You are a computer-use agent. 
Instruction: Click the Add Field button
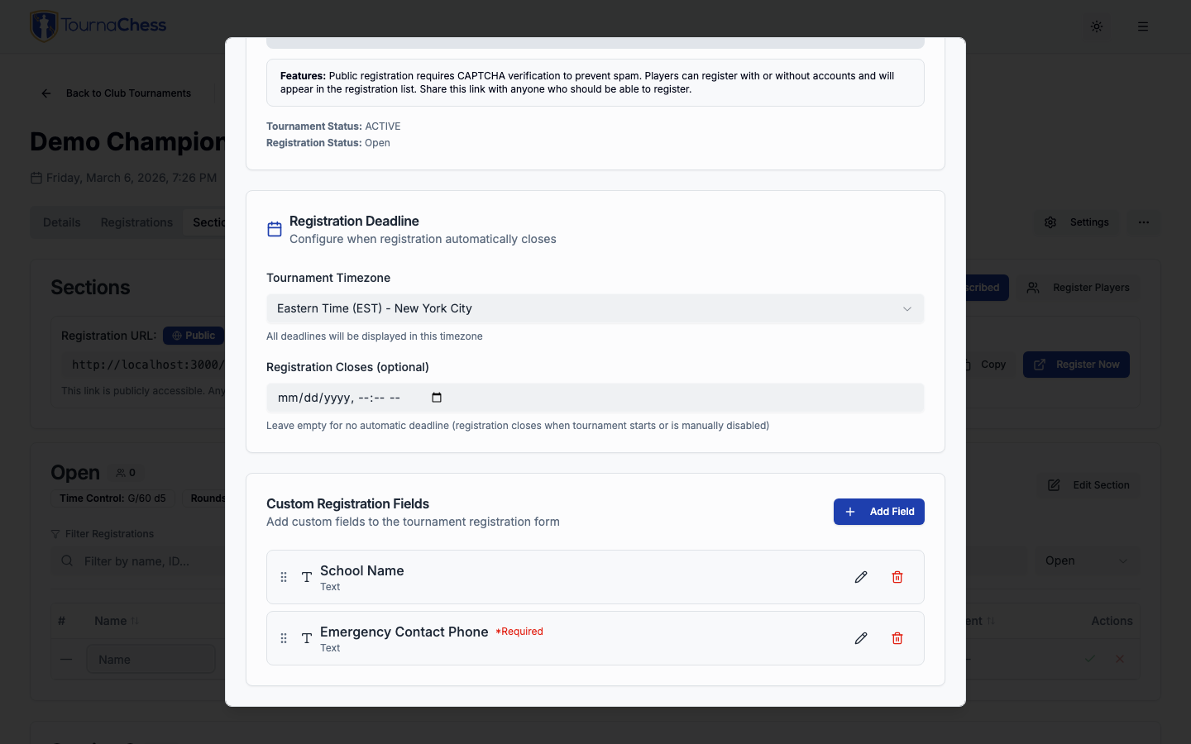pos(878,512)
